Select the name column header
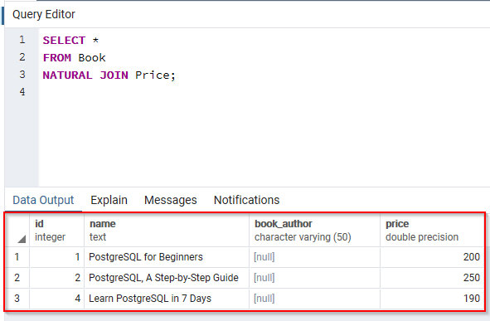Image resolution: width=490 pixels, height=321 pixels. (x=167, y=231)
